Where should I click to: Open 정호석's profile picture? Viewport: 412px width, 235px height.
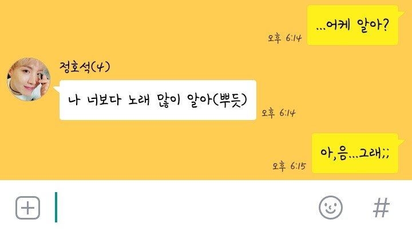29,79
